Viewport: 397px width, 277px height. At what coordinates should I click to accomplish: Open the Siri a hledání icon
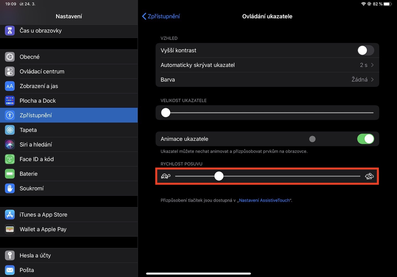click(10, 144)
